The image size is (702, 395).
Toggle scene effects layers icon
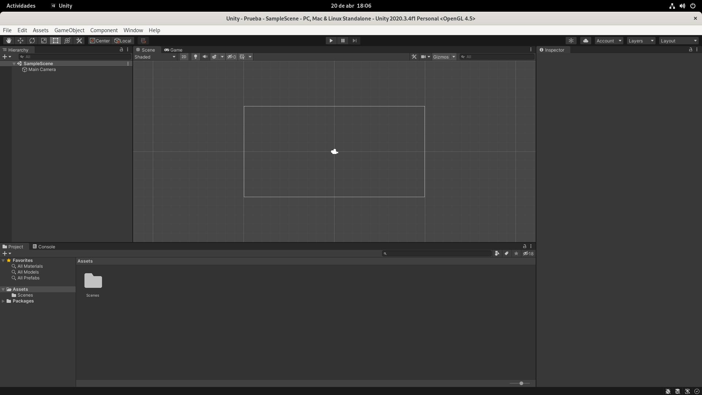214,57
